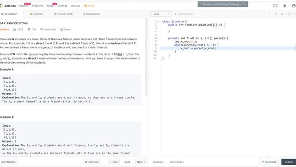Open the Explore menu item
Image resolution: width=296 pixels, height=167 pixels.
[24, 6]
